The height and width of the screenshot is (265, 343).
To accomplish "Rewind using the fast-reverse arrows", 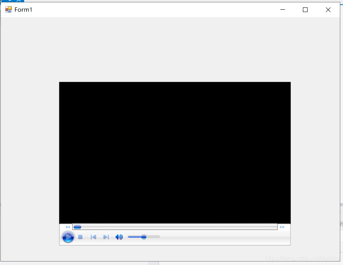I will [68, 227].
